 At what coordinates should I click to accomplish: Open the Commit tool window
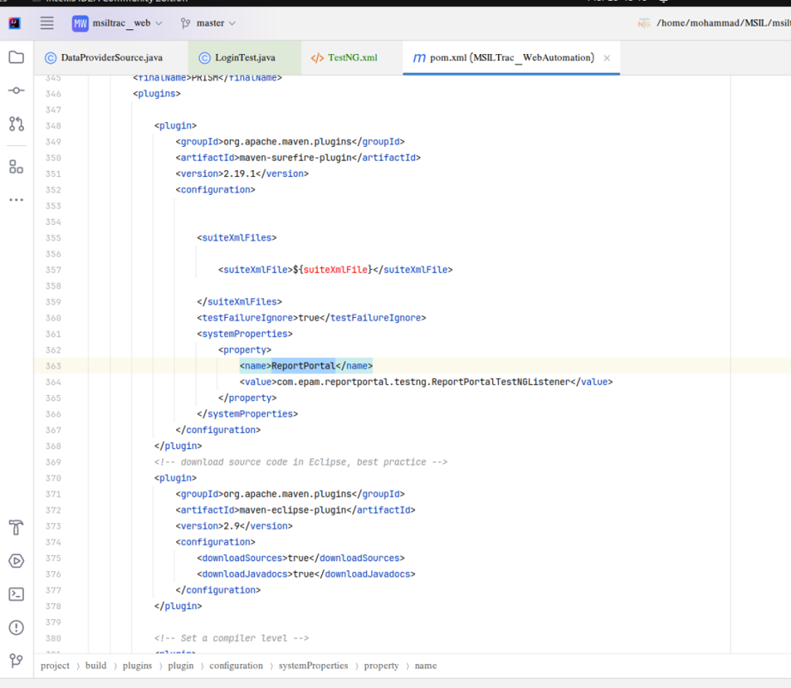15,89
